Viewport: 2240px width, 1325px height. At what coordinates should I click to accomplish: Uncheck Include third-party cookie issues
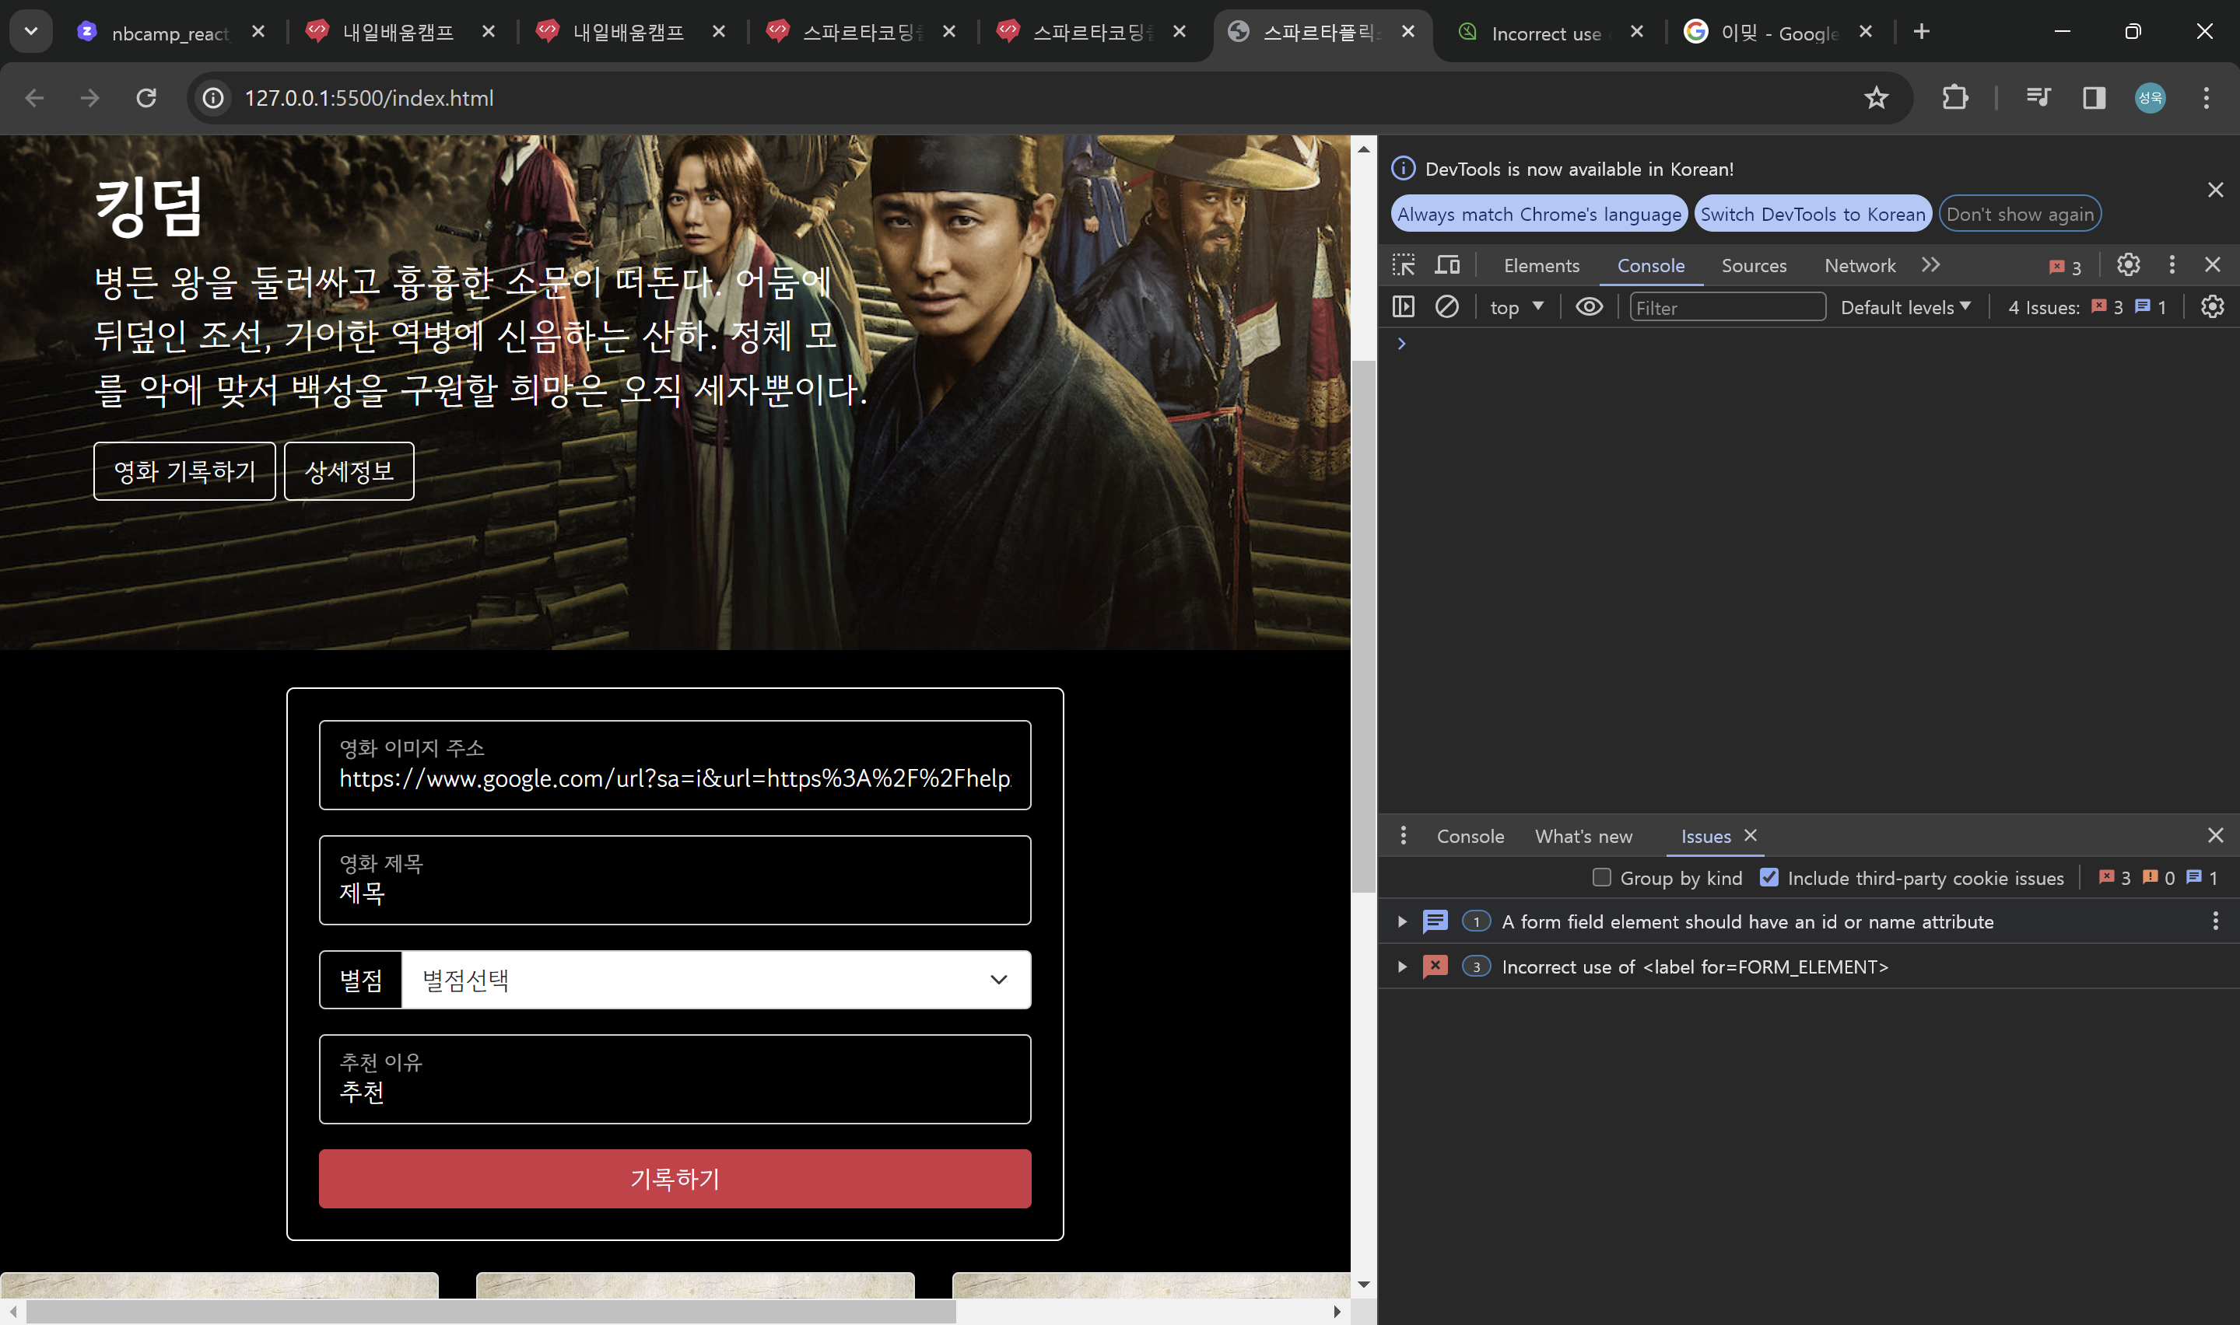tap(1769, 878)
